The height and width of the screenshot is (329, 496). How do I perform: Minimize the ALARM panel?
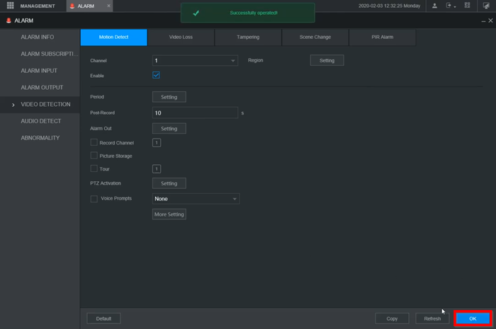tap(483, 21)
